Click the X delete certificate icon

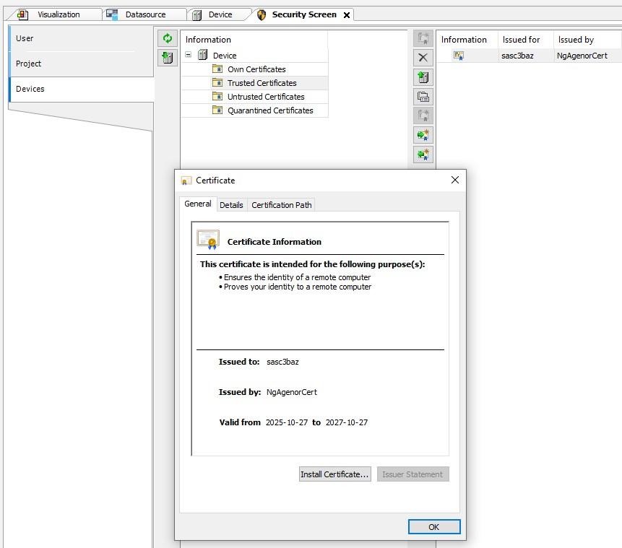(x=423, y=58)
